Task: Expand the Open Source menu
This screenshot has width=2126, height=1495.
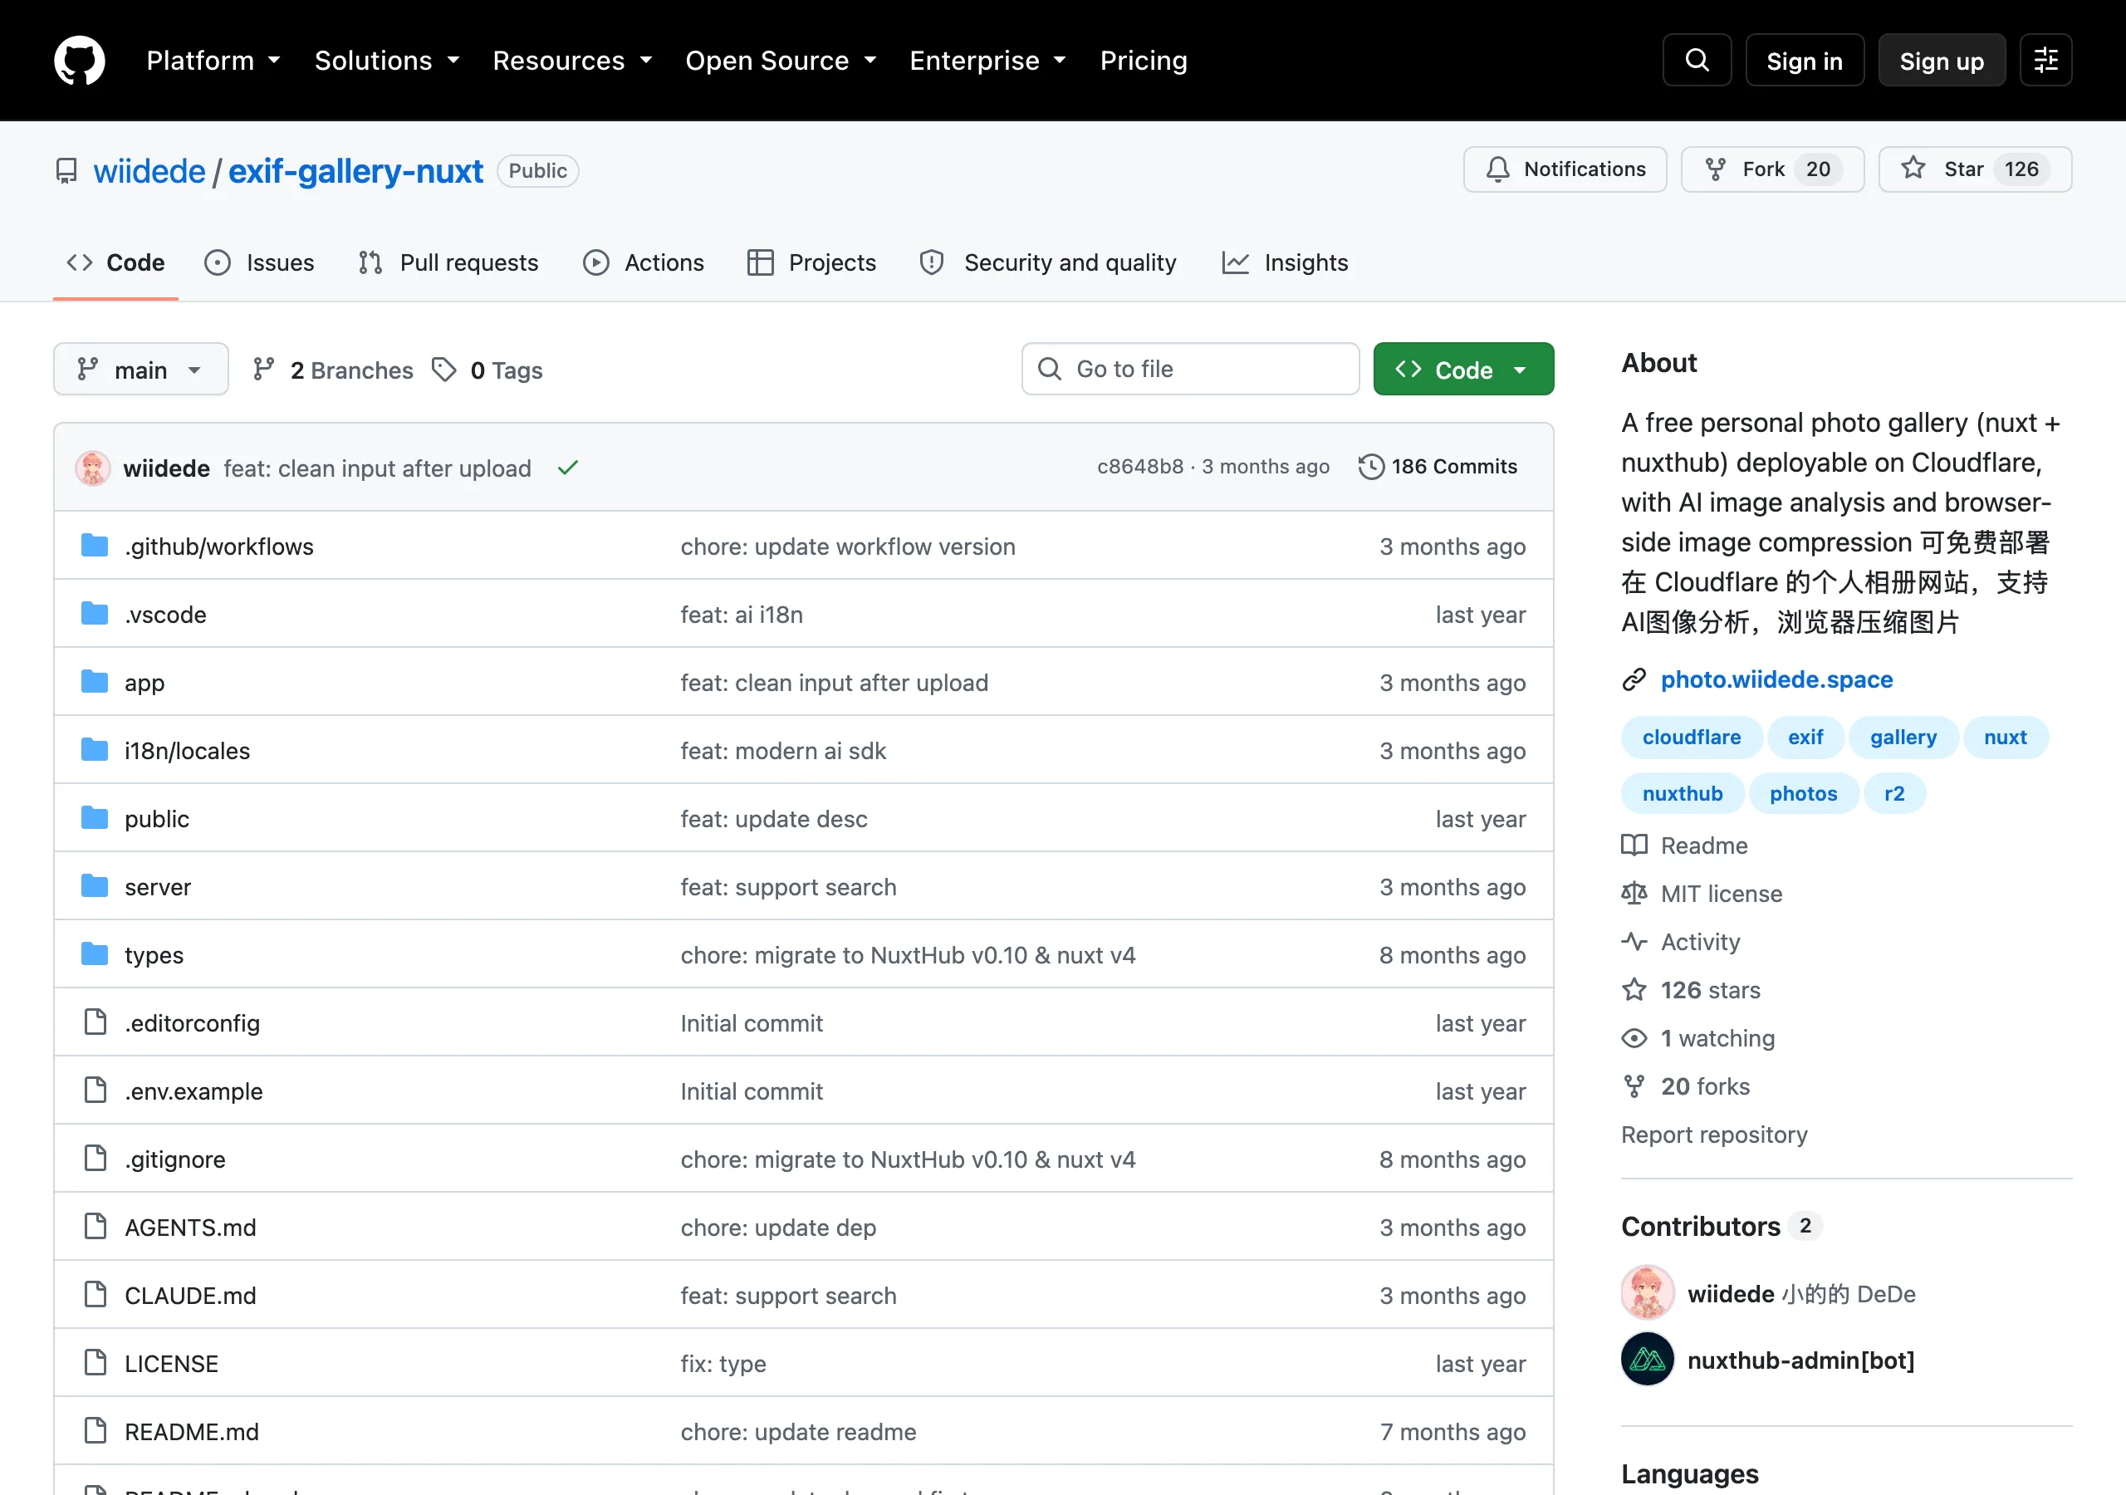Action: pyautogui.click(x=781, y=60)
